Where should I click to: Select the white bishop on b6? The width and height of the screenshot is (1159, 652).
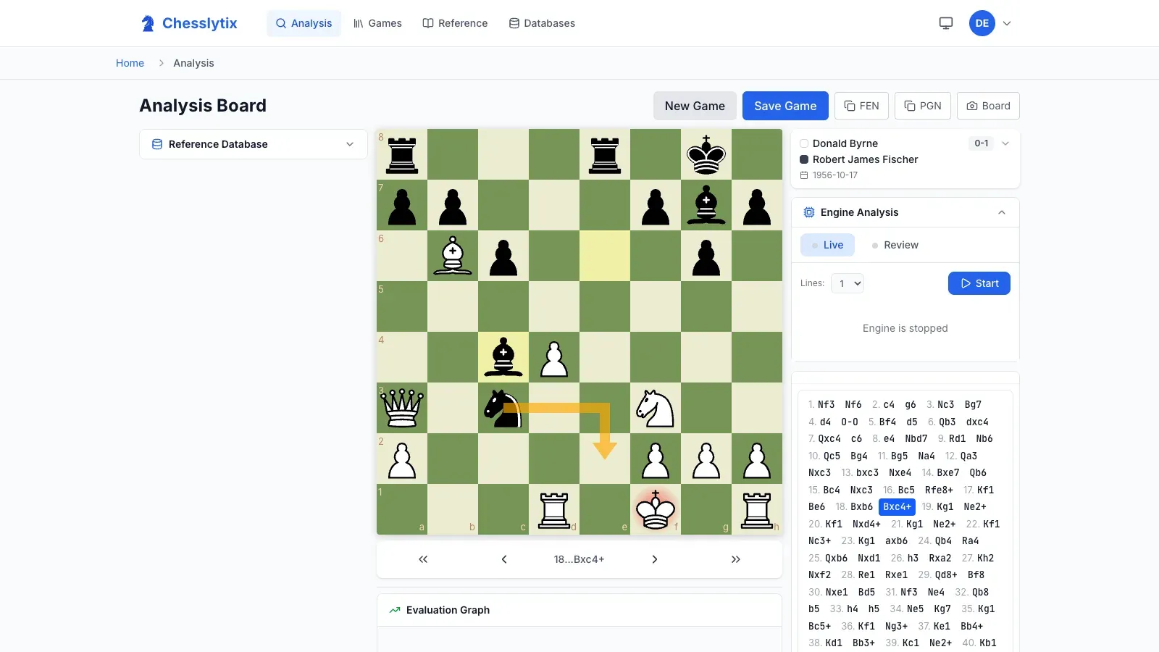(x=453, y=256)
